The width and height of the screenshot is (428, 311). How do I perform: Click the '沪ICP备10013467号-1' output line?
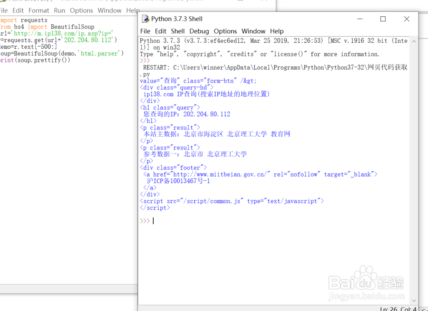coord(178,181)
